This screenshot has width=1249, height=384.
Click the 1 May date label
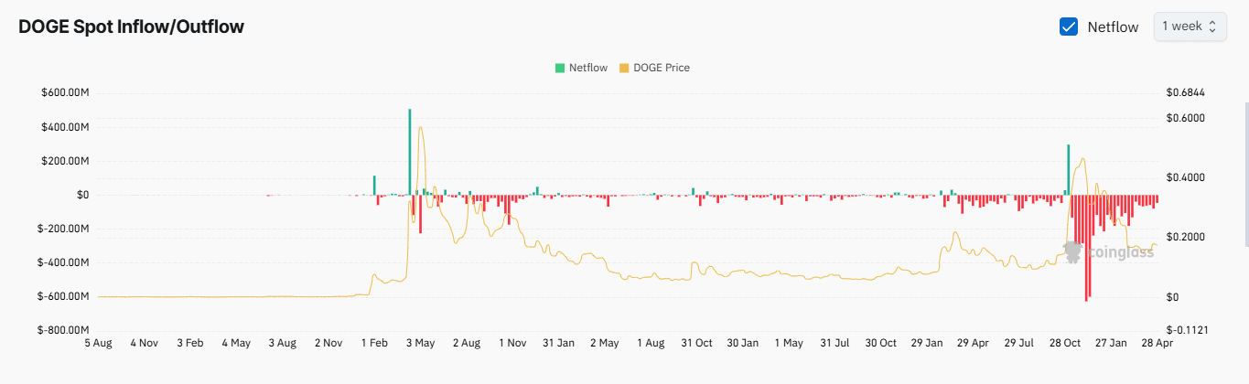pos(789,344)
